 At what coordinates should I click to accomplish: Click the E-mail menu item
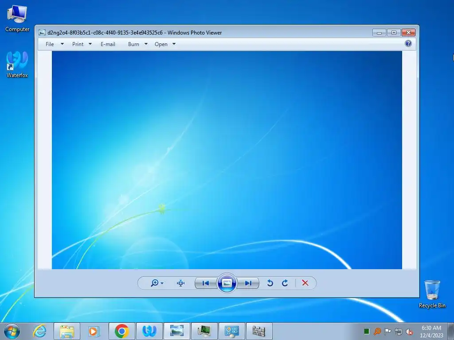coord(108,44)
